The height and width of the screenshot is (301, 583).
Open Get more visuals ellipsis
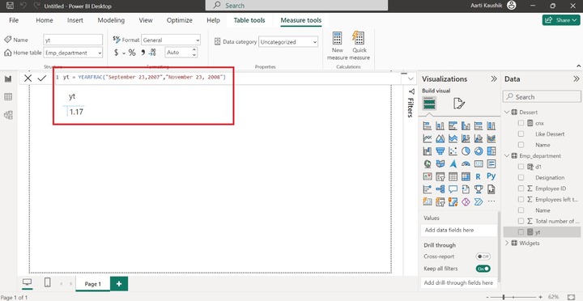492,201
